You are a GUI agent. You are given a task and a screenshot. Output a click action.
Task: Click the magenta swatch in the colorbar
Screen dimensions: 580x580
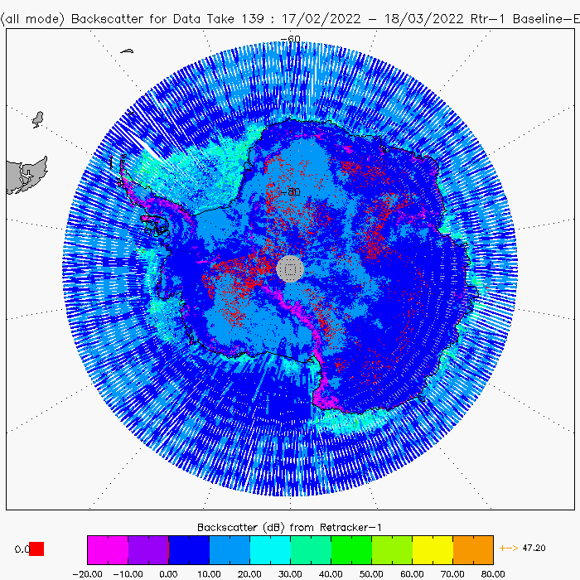(x=108, y=549)
